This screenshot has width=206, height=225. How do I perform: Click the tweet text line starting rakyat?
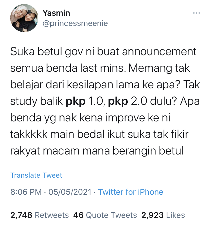(97, 151)
